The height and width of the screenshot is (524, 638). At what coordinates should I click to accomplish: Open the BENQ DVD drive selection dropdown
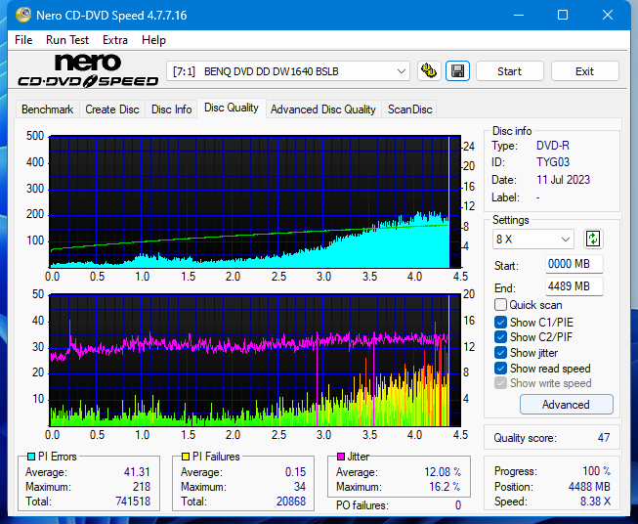click(x=288, y=71)
